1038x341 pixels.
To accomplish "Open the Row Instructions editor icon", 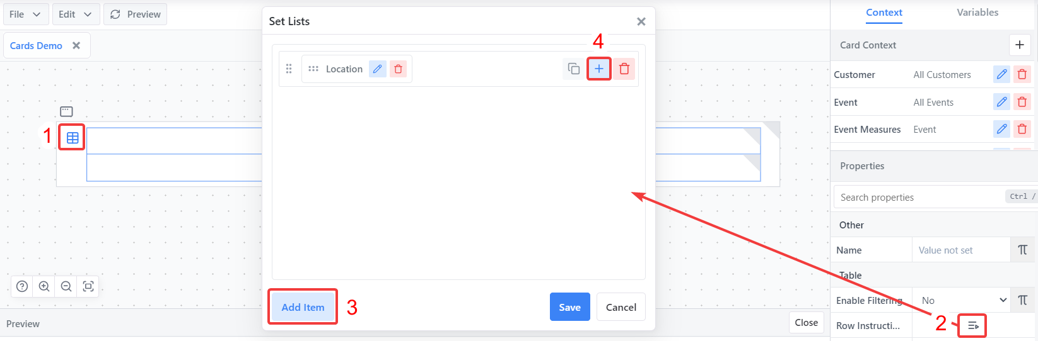I will pos(972,326).
